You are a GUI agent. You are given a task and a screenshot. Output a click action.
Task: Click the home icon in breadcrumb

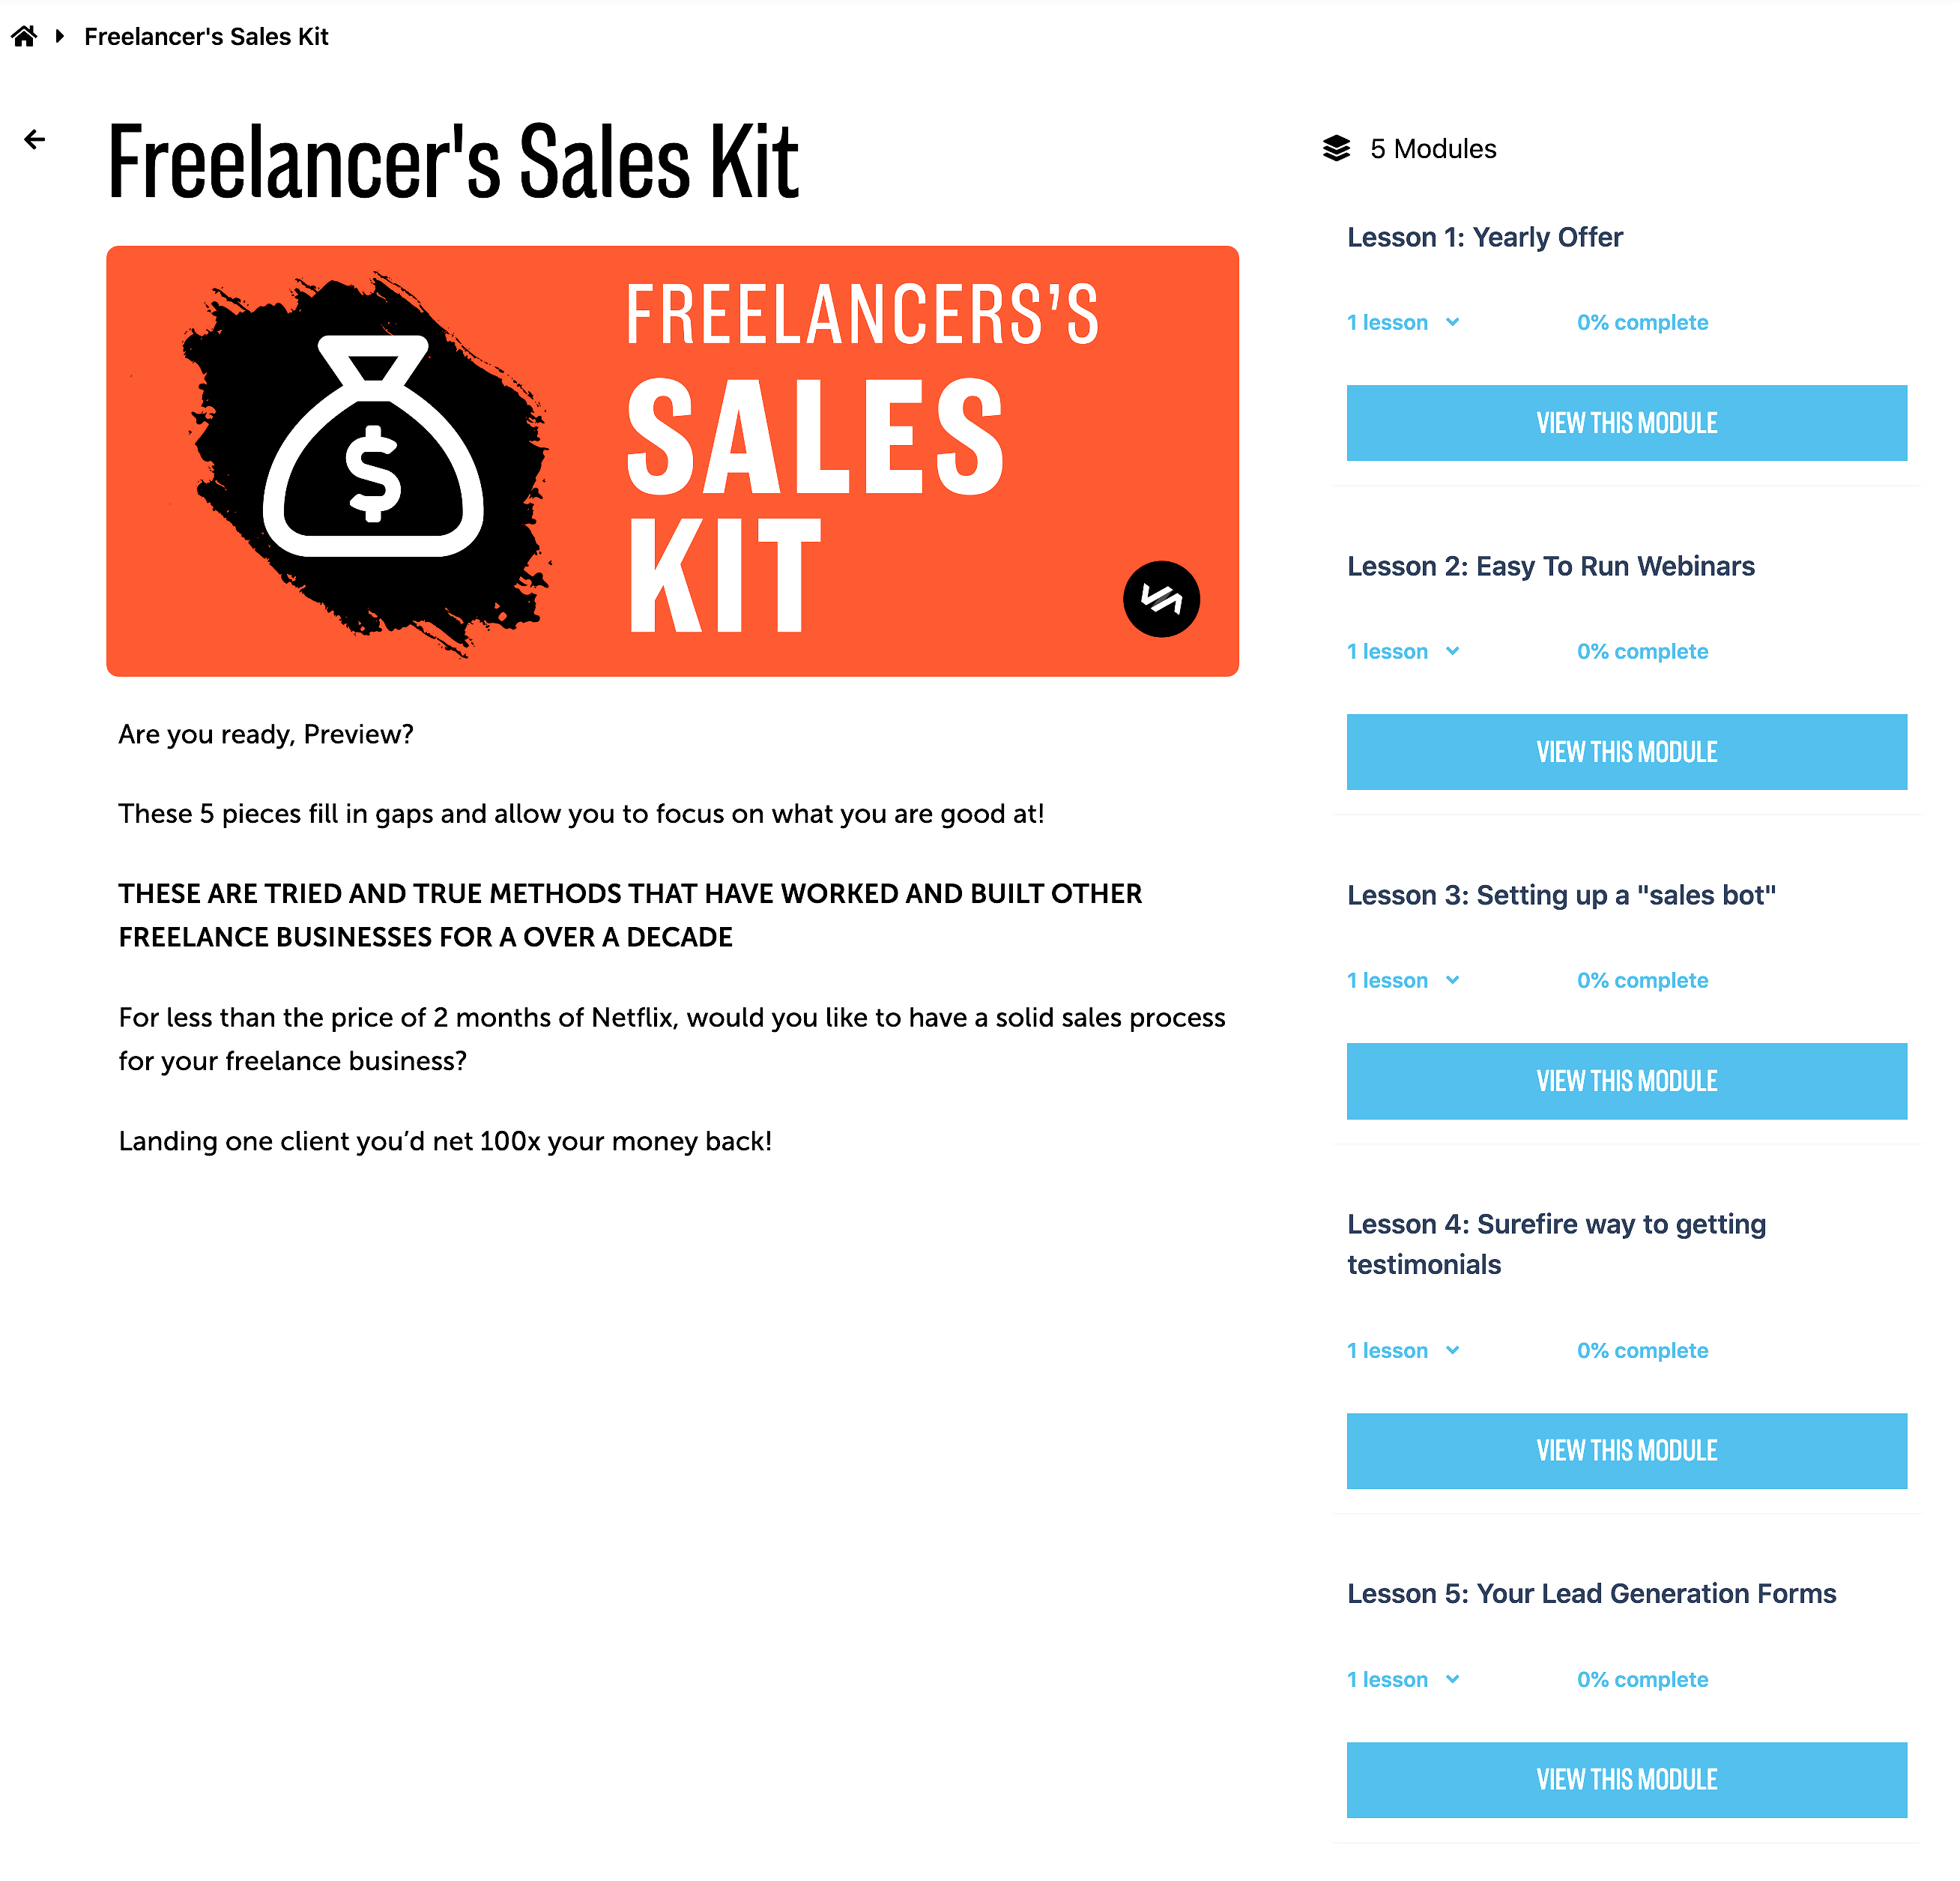tap(24, 37)
